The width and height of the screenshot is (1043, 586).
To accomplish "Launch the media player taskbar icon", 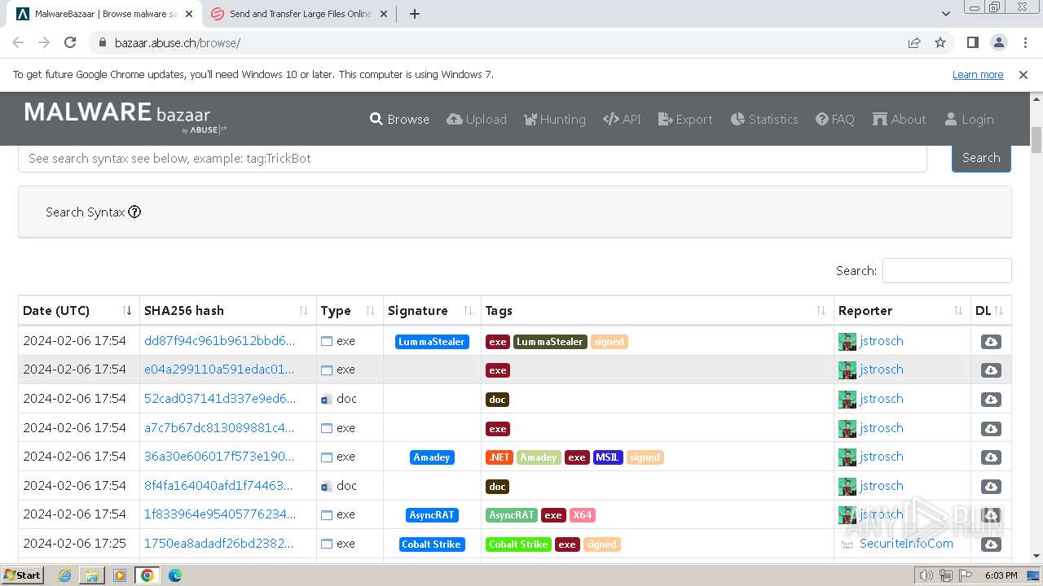I will [120, 575].
